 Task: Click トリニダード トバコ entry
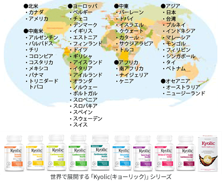[43, 84]
